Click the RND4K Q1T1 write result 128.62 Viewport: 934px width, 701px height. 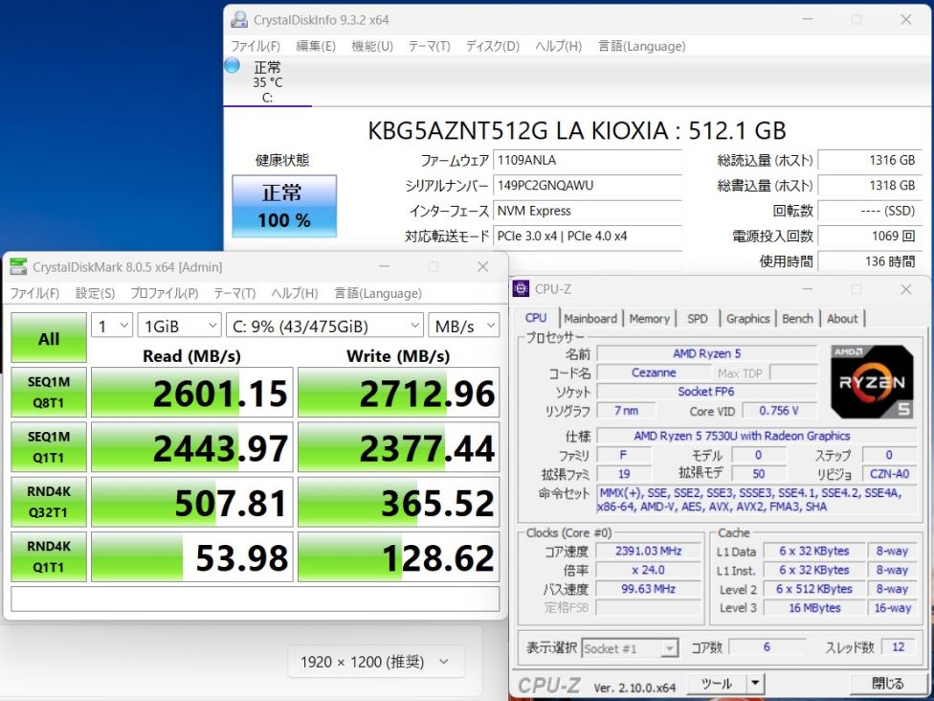point(398,556)
